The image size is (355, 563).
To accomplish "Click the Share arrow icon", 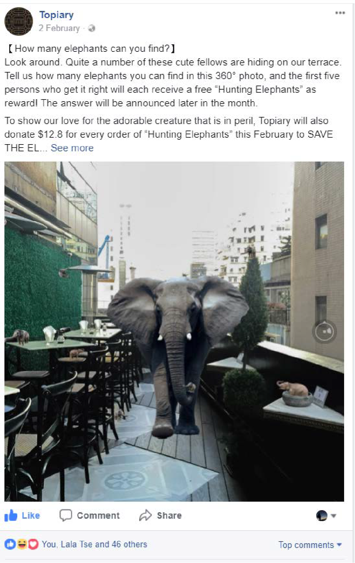I will [145, 515].
